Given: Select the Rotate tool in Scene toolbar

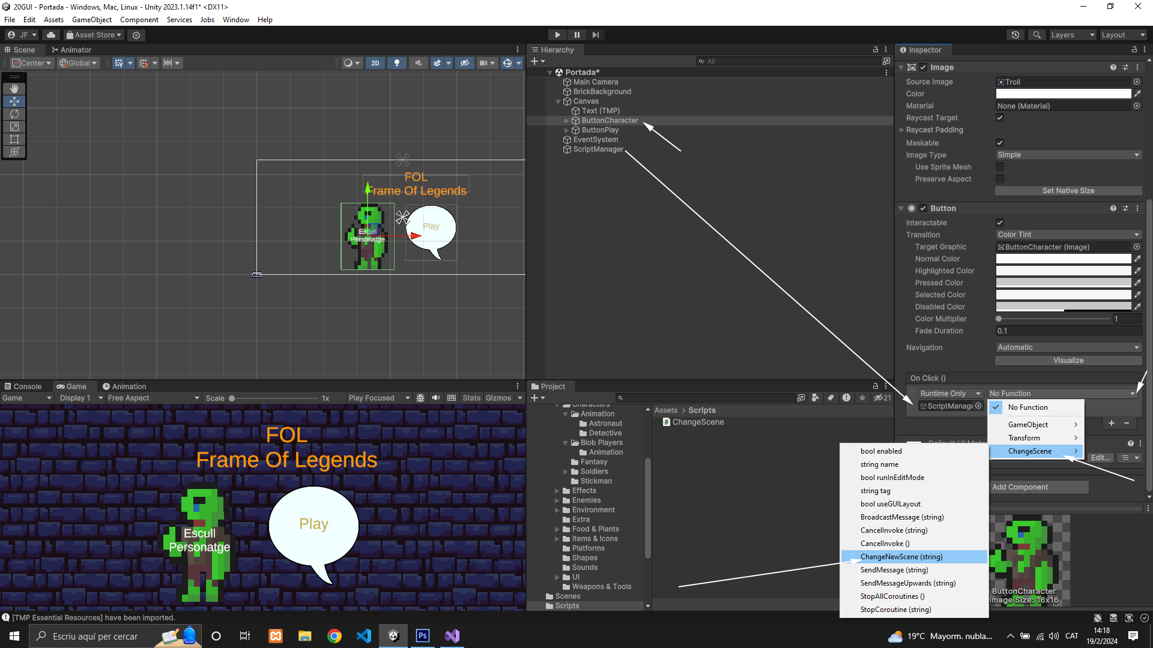Looking at the screenshot, I should pyautogui.click(x=14, y=114).
